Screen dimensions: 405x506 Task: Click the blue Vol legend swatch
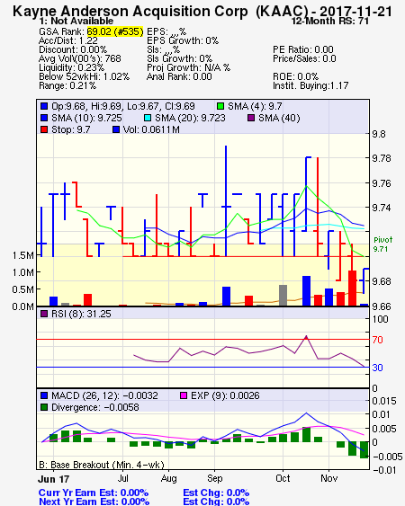(116, 129)
